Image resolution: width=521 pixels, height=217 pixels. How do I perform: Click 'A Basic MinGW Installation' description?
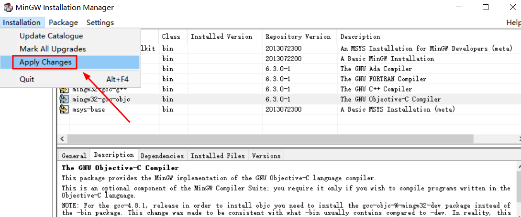point(387,59)
